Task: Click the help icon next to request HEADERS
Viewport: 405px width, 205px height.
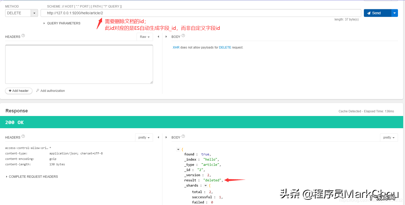Action: click(23, 36)
